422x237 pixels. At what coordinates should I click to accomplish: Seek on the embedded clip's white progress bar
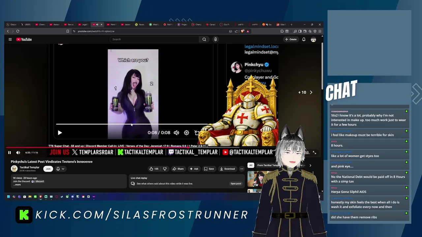[132, 124]
